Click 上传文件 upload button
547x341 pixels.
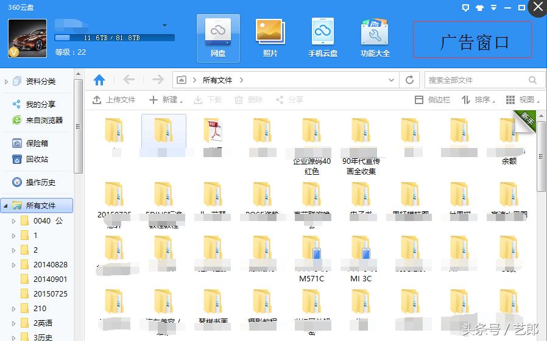click(114, 100)
